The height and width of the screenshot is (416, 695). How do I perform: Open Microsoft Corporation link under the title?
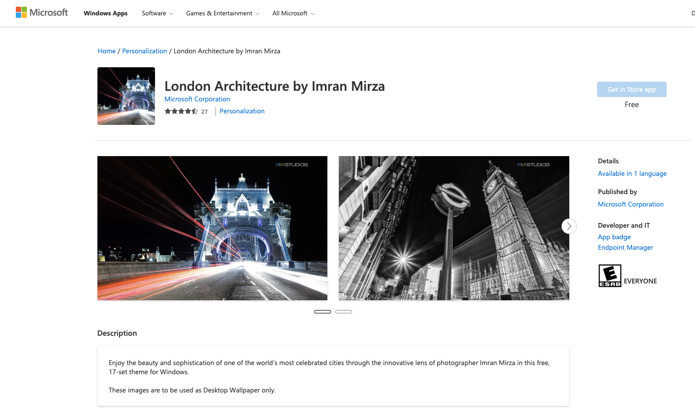197,99
